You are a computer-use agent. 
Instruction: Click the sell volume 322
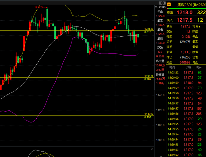(201, 13)
